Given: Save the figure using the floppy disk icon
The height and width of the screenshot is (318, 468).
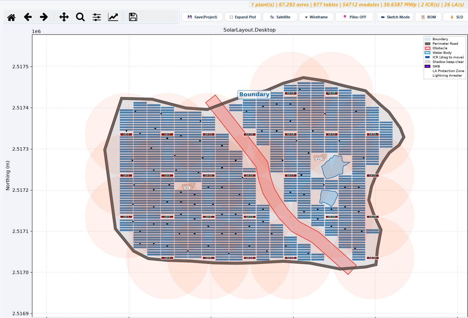Looking at the screenshot, I should point(133,17).
